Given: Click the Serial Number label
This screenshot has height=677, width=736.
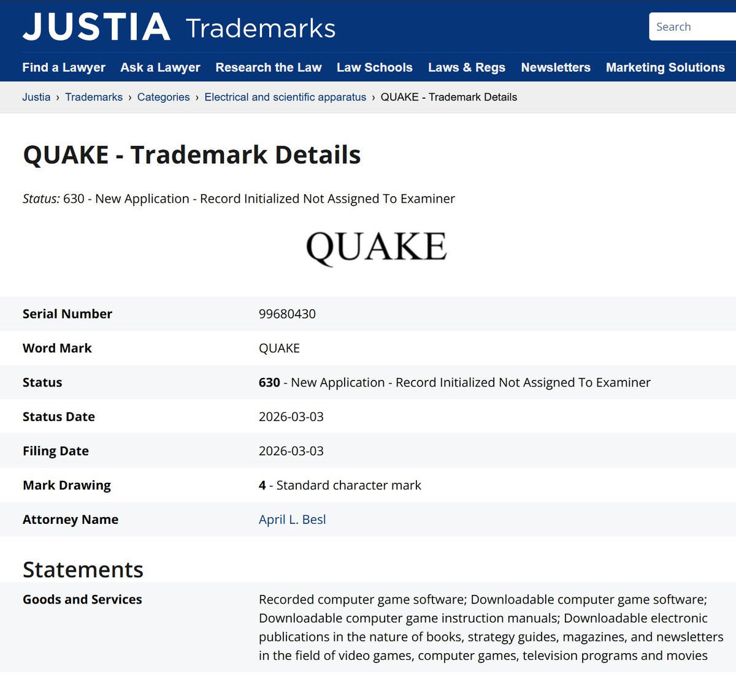Looking at the screenshot, I should [67, 314].
